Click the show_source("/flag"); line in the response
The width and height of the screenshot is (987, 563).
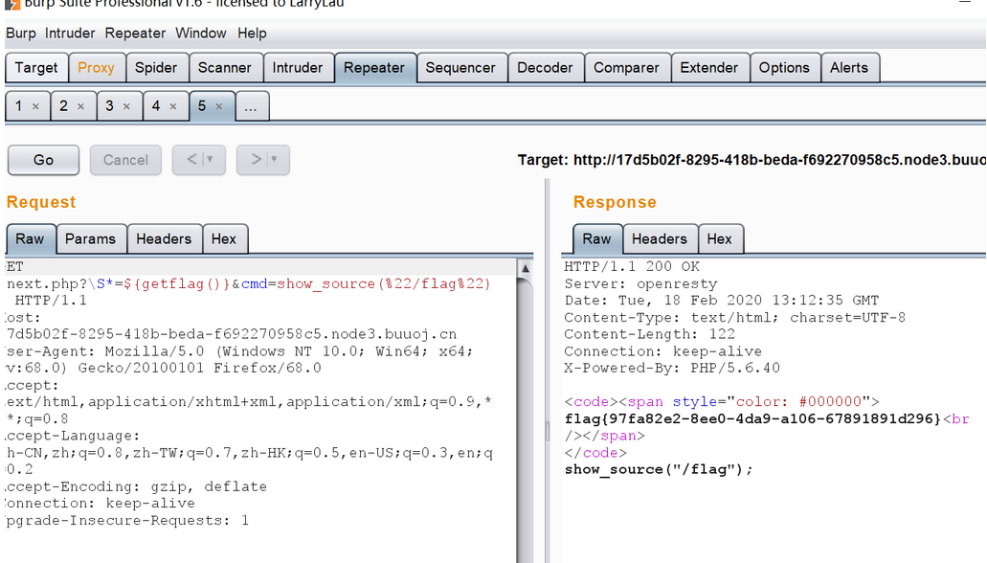(659, 470)
